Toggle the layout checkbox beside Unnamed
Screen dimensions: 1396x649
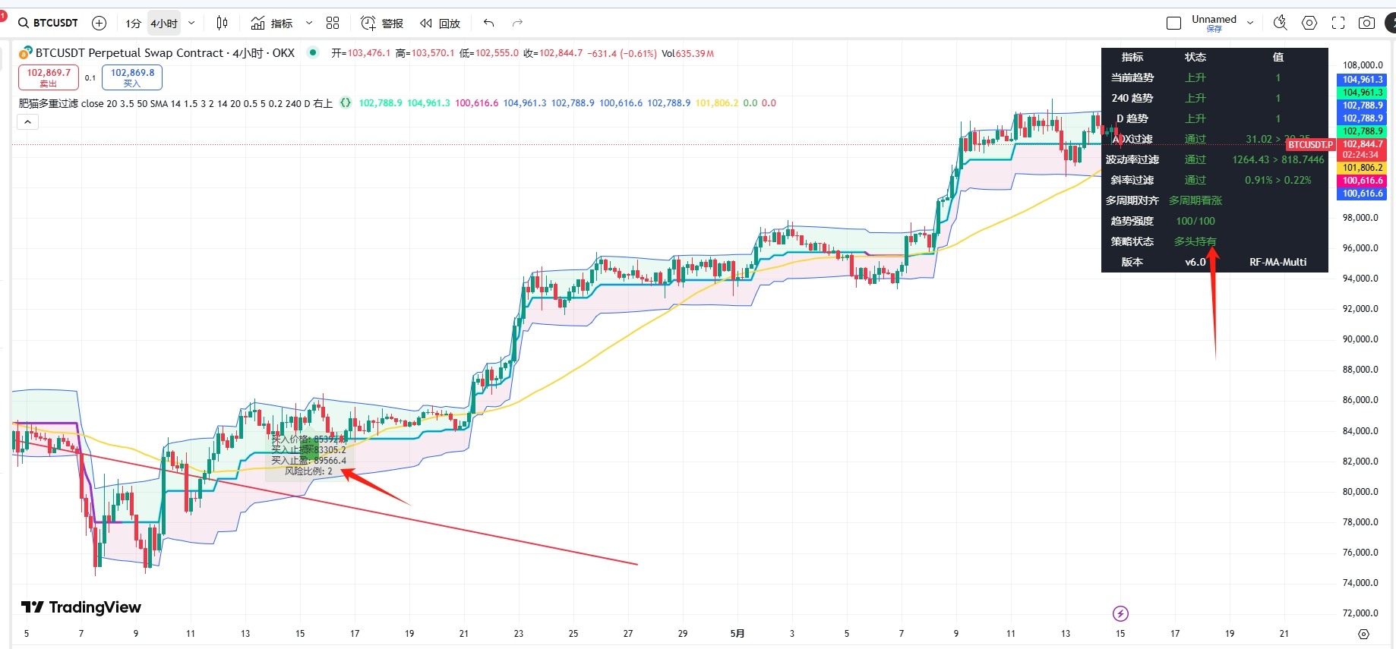pos(1173,24)
